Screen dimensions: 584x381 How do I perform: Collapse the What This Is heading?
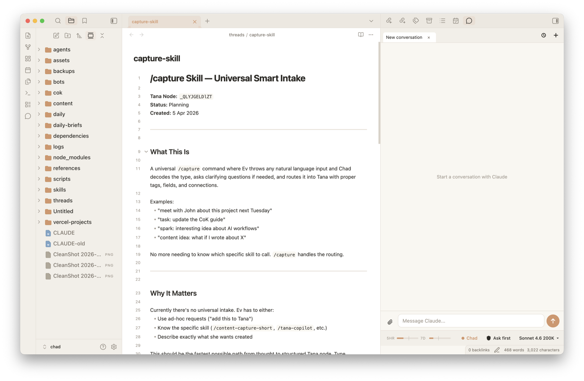coord(146,152)
